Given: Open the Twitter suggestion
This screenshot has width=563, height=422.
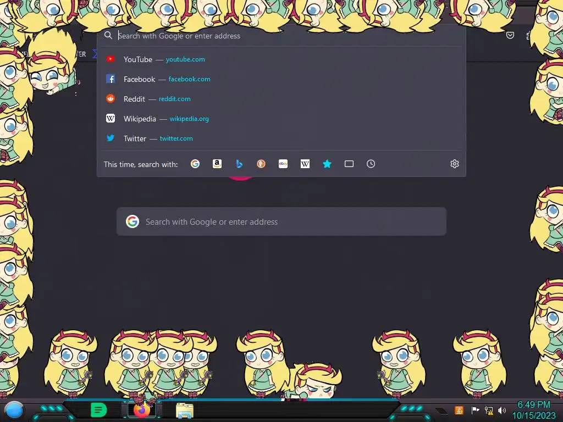Looking at the screenshot, I should click(281, 138).
